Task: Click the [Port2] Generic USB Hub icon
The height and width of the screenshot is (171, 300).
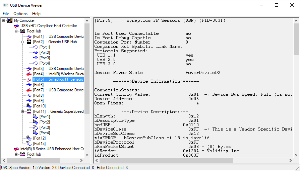Action: pyautogui.click(x=29, y=41)
